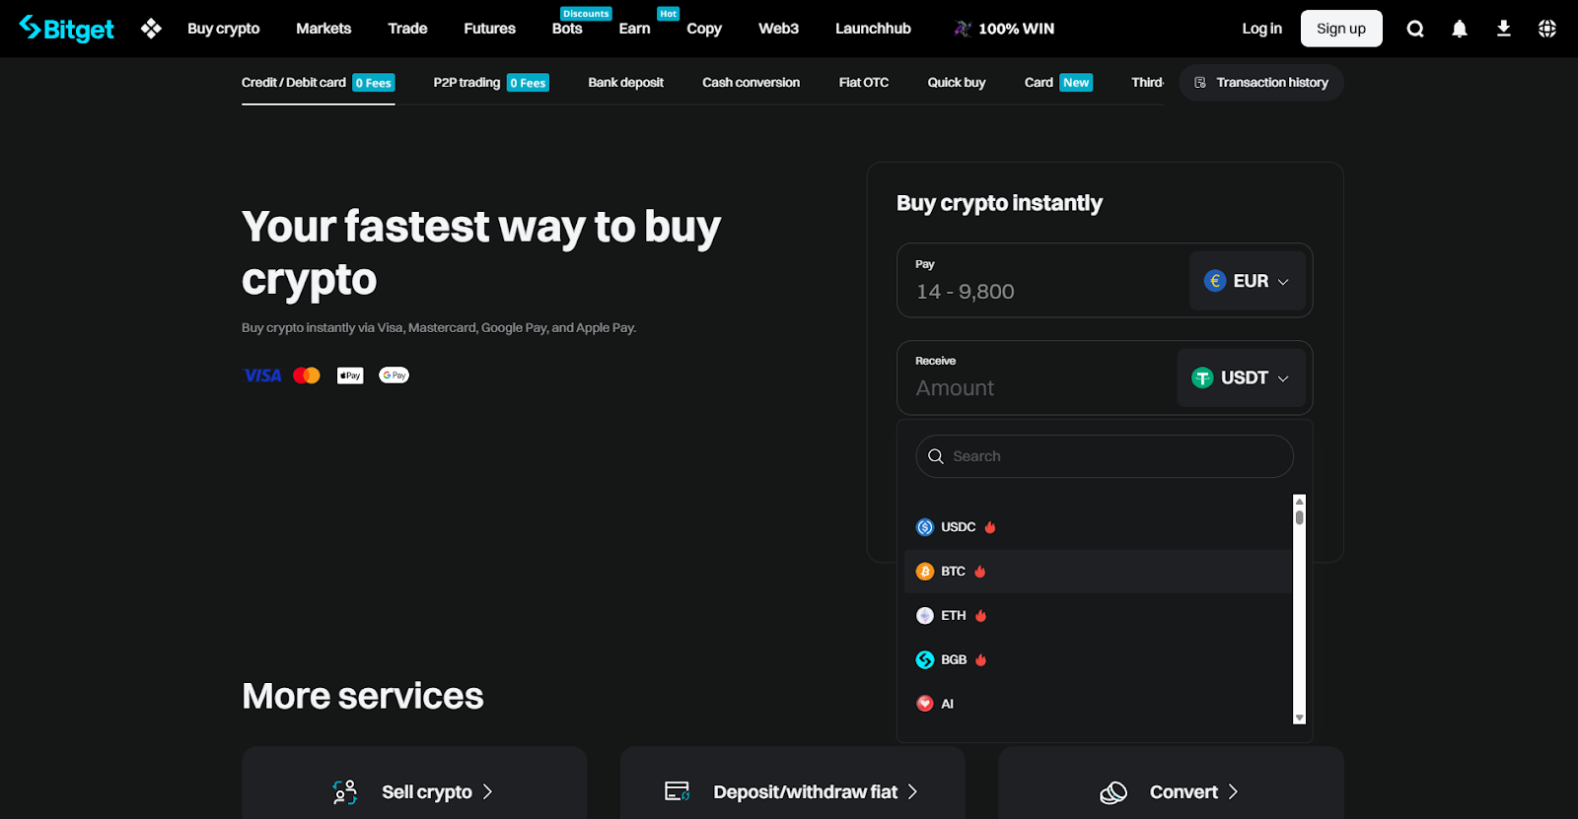Image resolution: width=1578 pixels, height=819 pixels.
Task: Click the EUR euro currency icon
Action: pos(1215,281)
